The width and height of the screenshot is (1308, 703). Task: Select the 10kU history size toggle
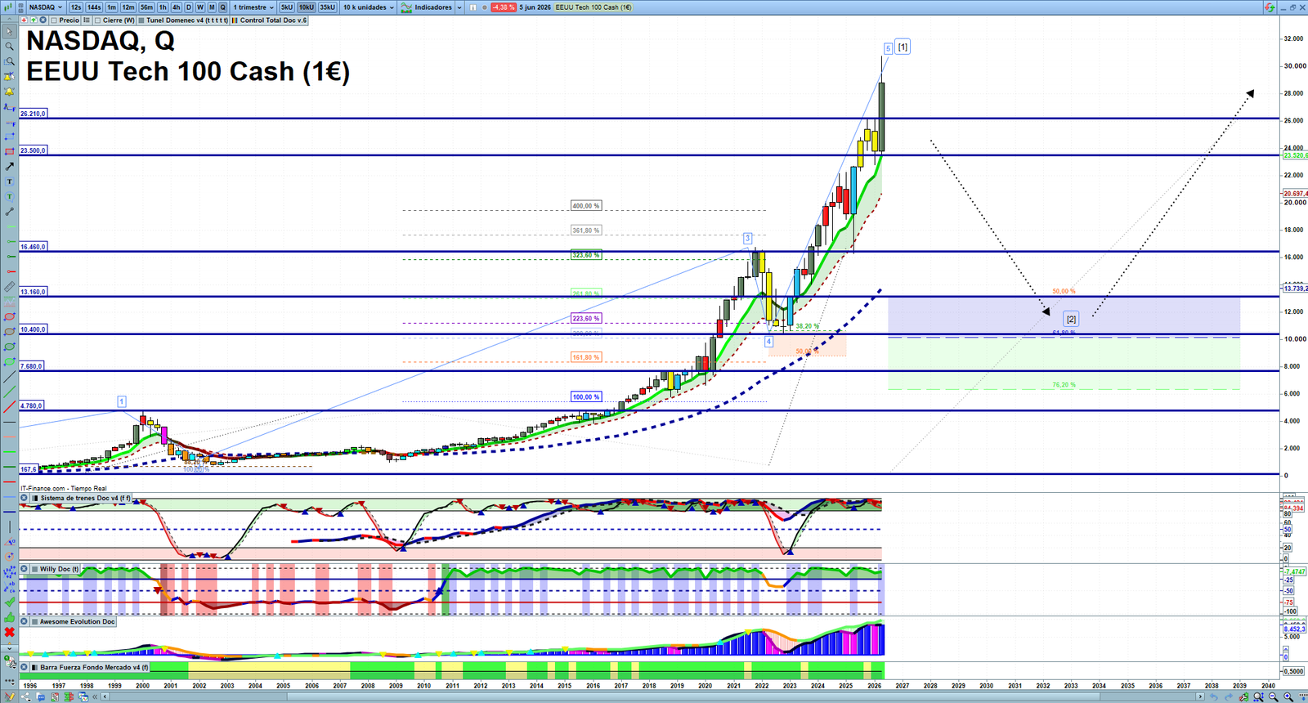tap(306, 7)
